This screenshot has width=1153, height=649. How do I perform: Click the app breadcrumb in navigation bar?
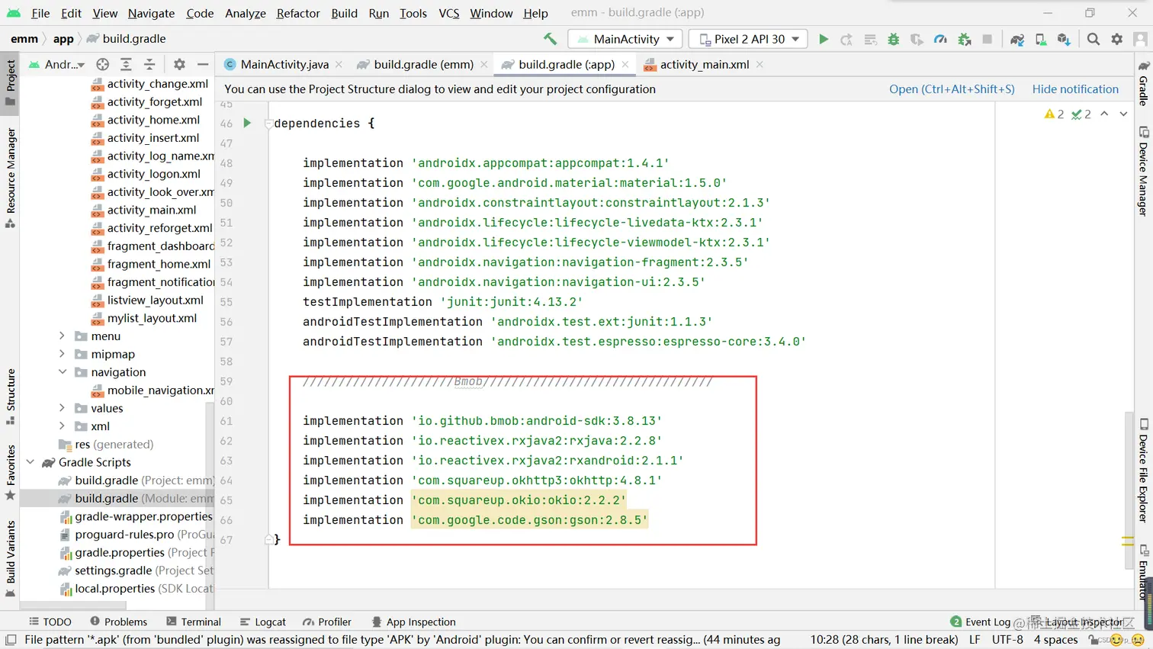click(x=63, y=39)
